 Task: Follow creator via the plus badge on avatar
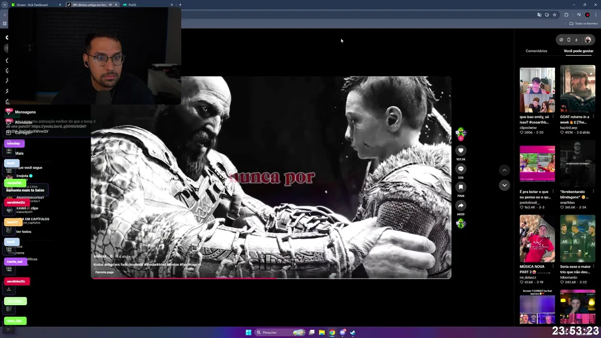[461, 138]
